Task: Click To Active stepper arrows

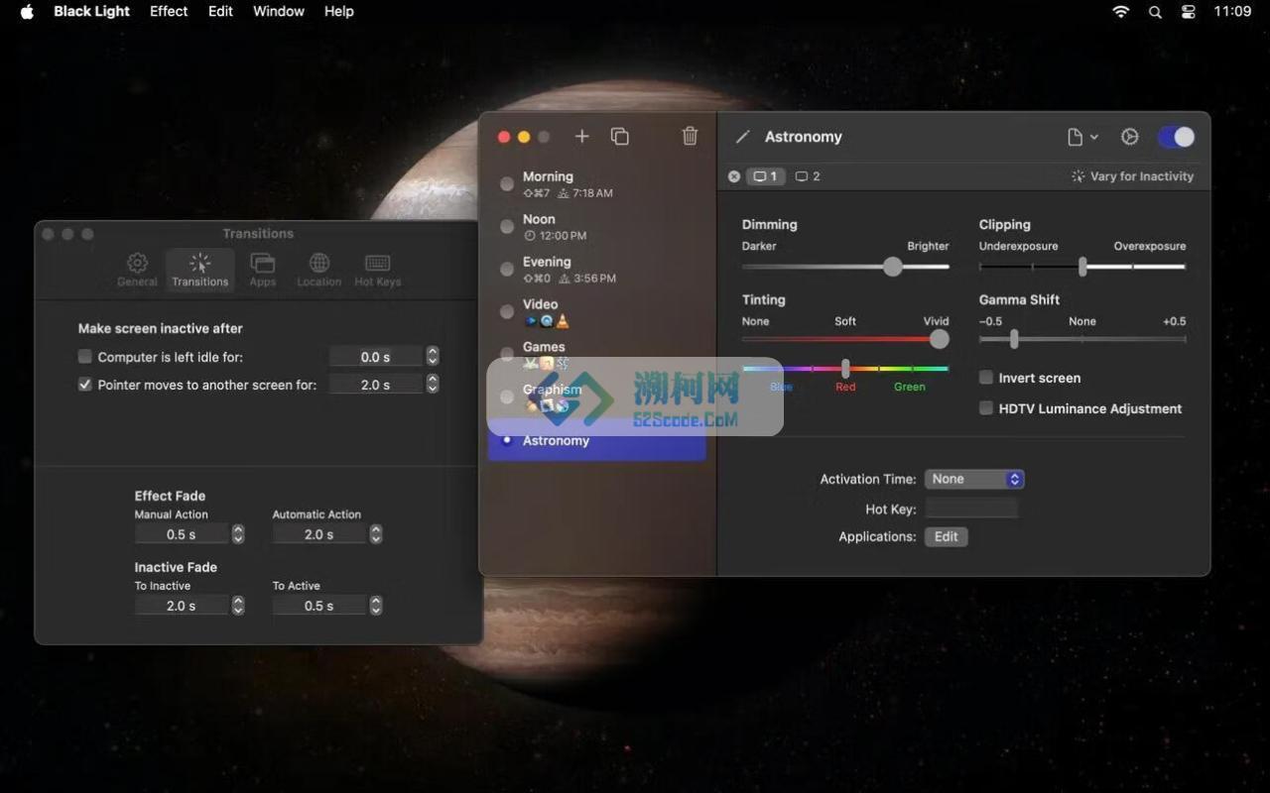Action: pyautogui.click(x=376, y=606)
